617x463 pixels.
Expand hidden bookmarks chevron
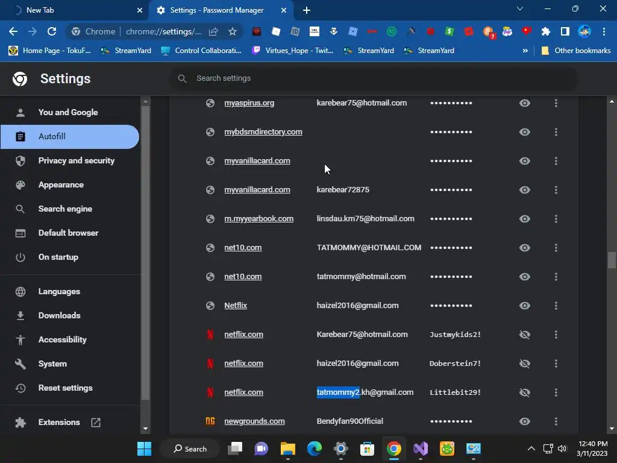(x=525, y=51)
